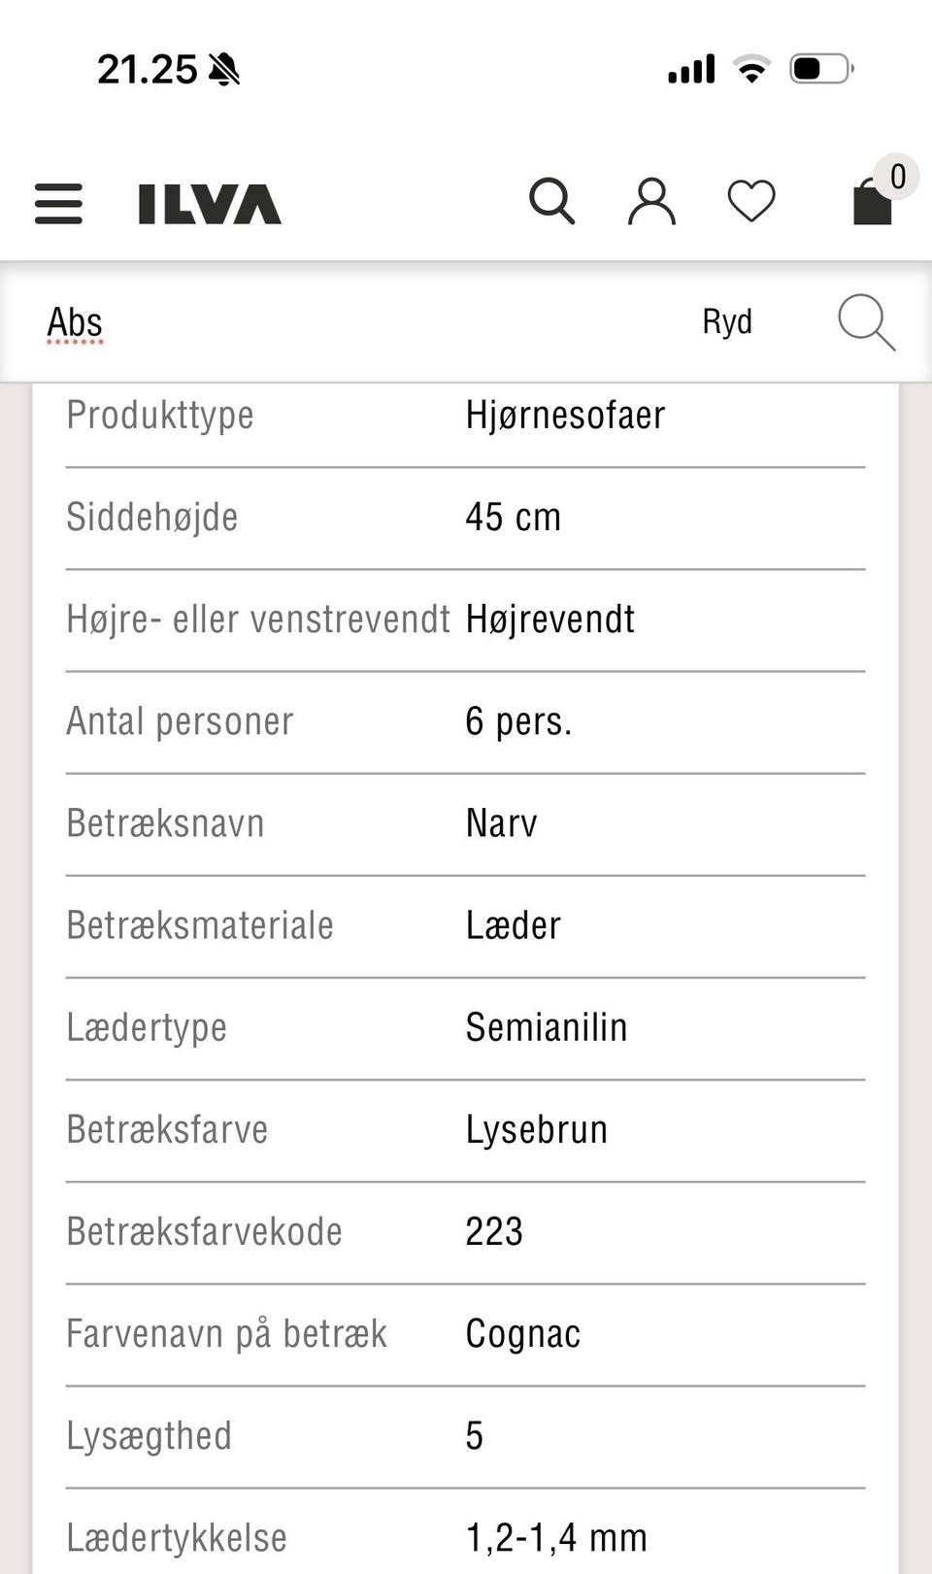Screen dimensions: 932x1574
Task: Open the favorites wishlist heart icon
Action: click(750, 201)
